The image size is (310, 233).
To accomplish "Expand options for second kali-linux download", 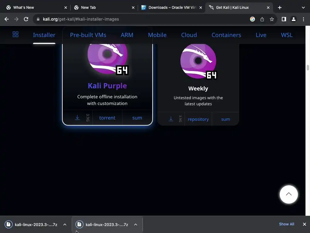I will [136, 225].
